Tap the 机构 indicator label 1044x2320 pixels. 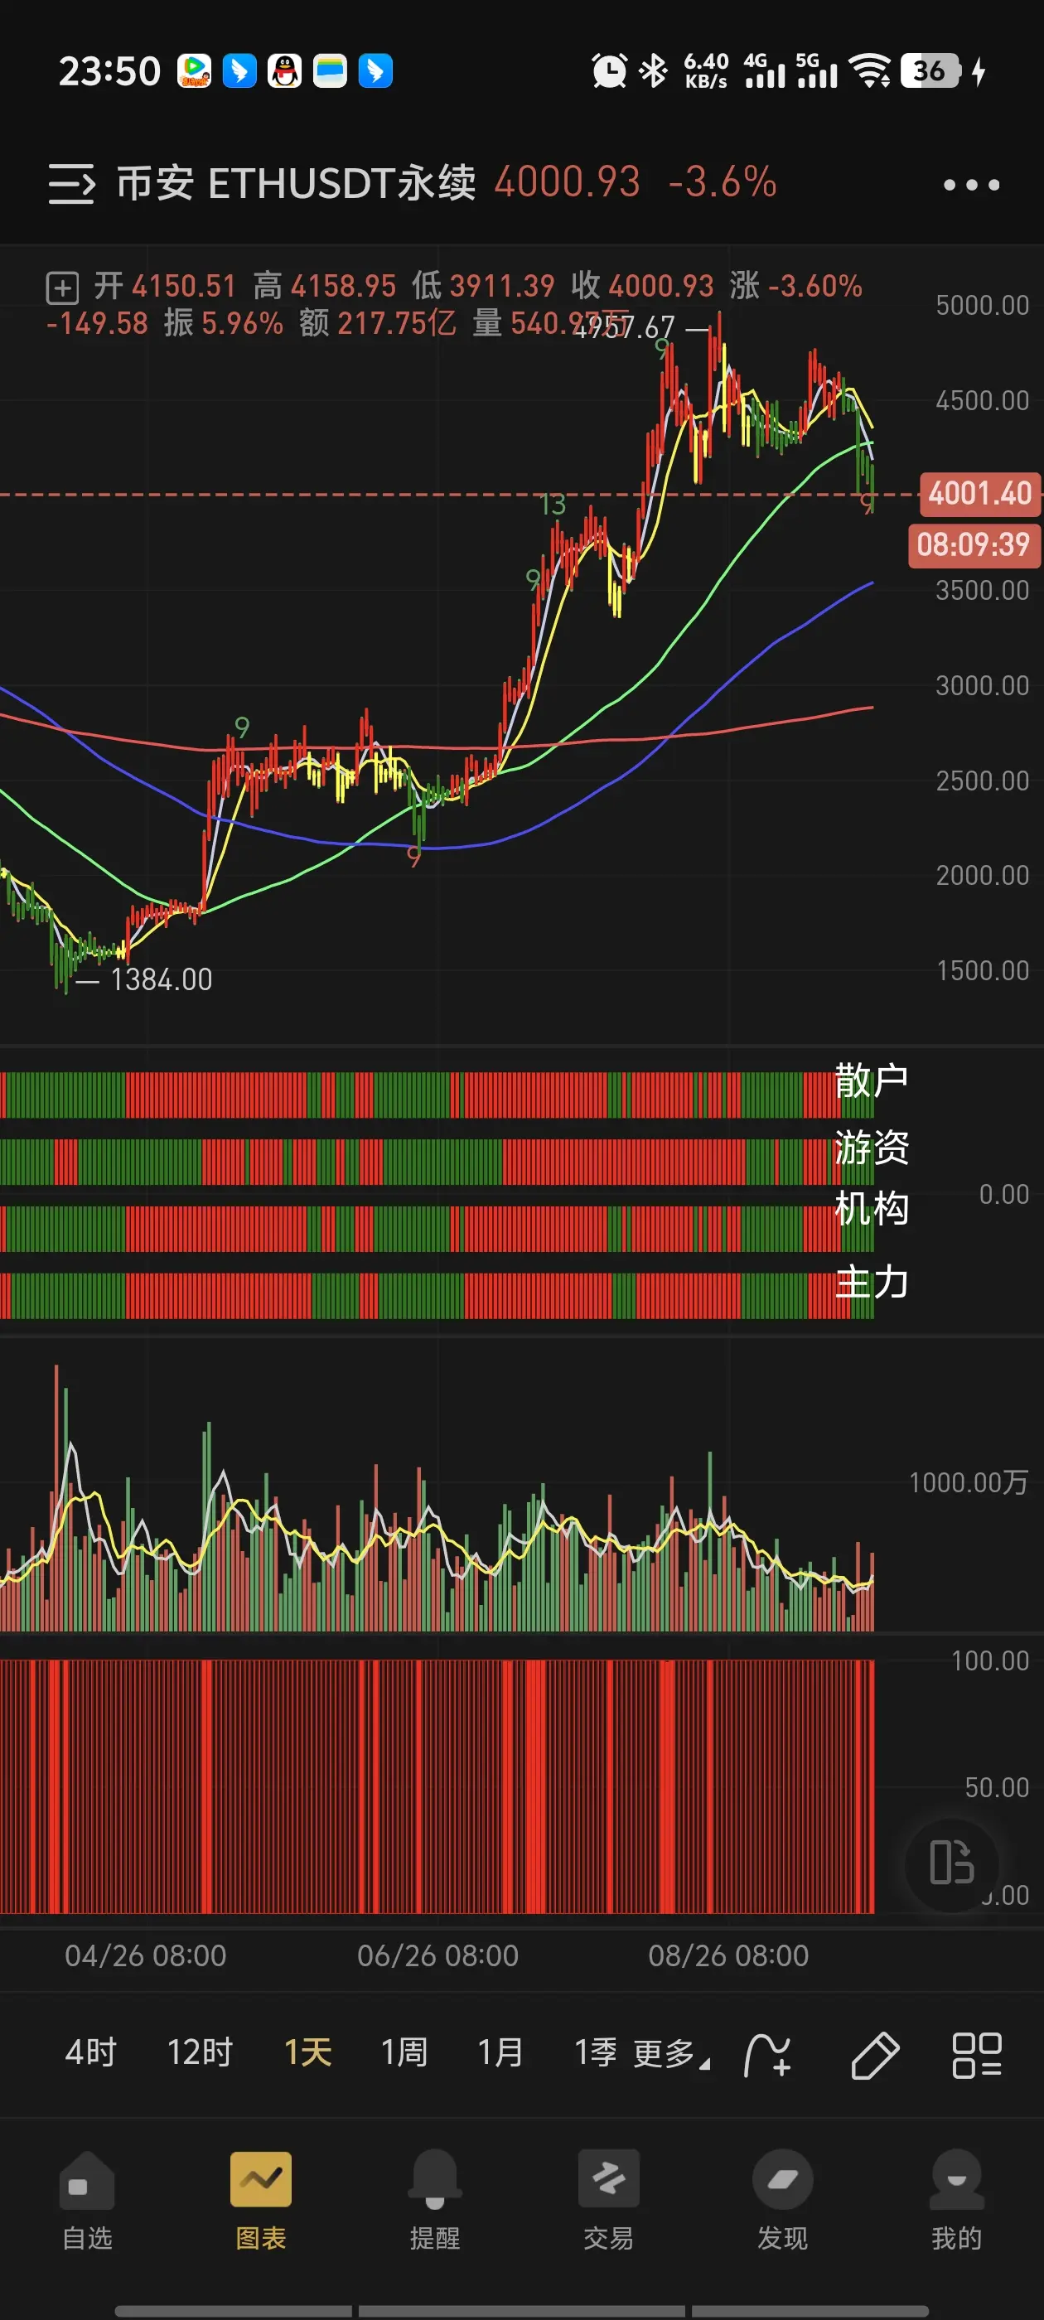point(871,1208)
